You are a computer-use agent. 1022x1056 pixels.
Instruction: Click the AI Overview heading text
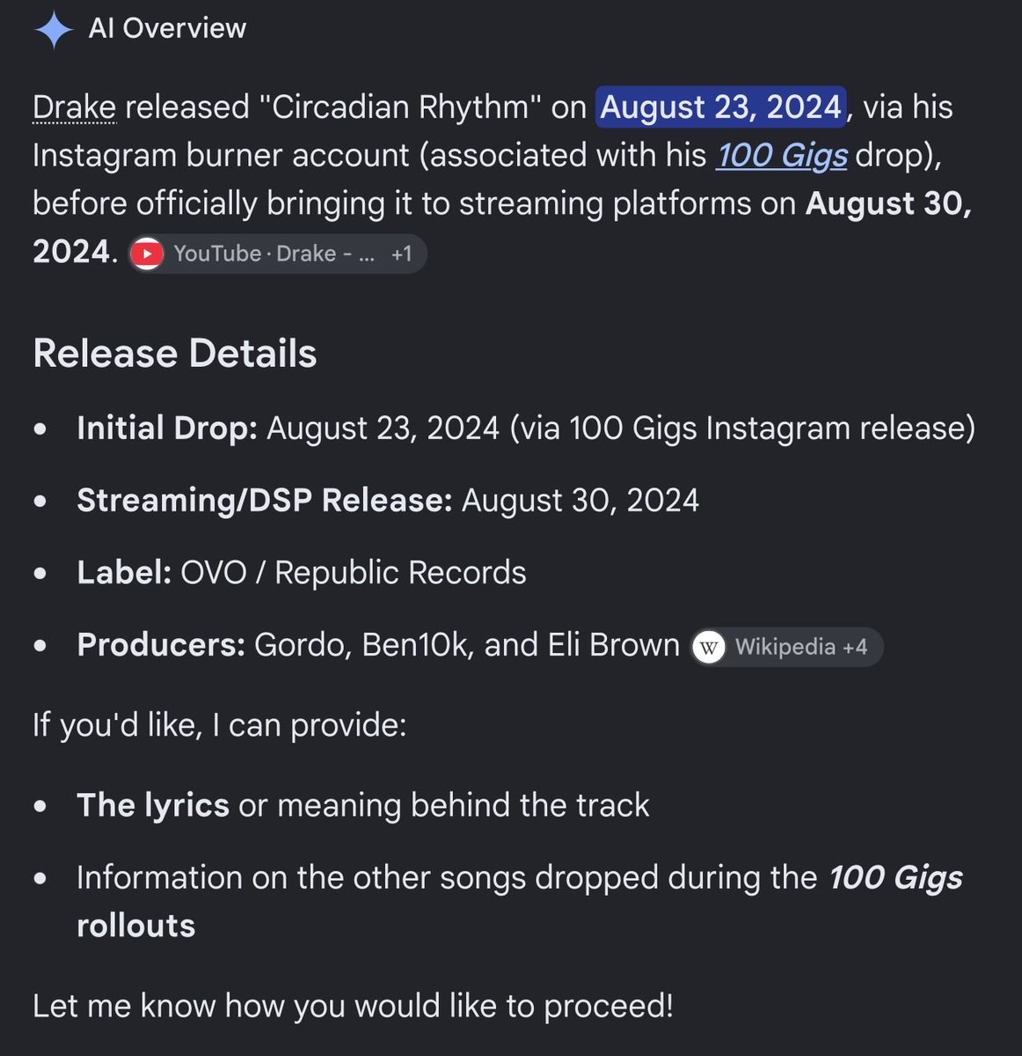167,29
